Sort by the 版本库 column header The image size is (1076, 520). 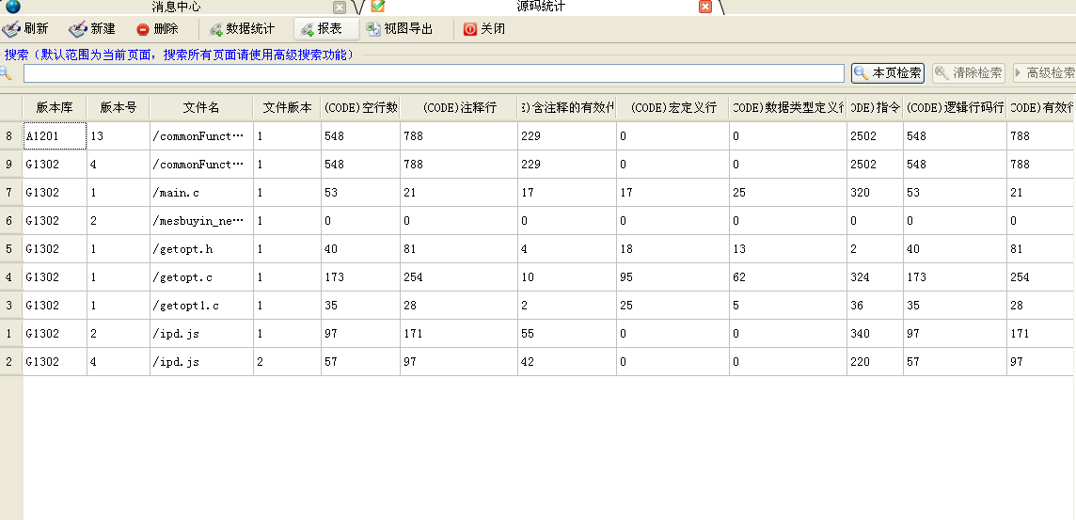click(x=55, y=108)
